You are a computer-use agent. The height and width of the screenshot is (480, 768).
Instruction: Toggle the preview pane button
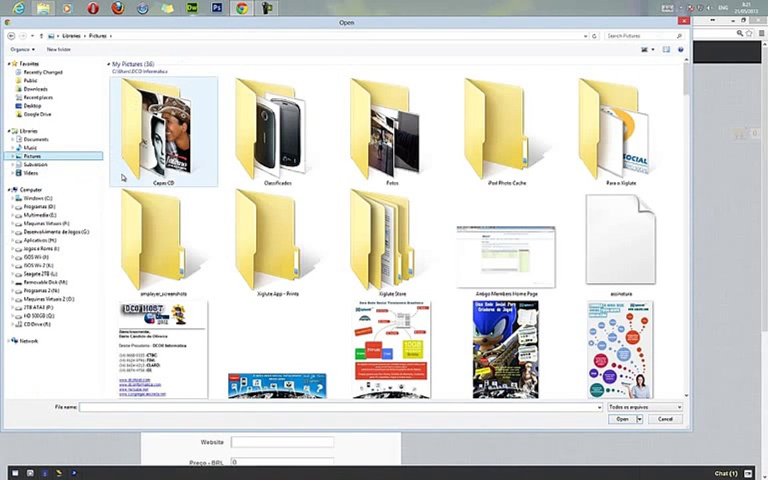point(666,49)
